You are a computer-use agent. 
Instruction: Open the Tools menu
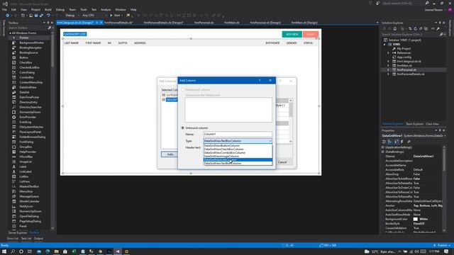coord(84,9)
